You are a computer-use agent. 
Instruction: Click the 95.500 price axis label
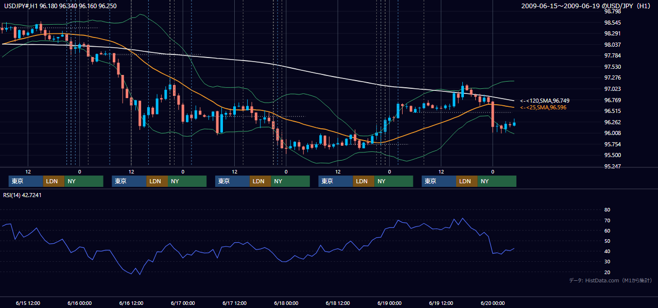612,155
